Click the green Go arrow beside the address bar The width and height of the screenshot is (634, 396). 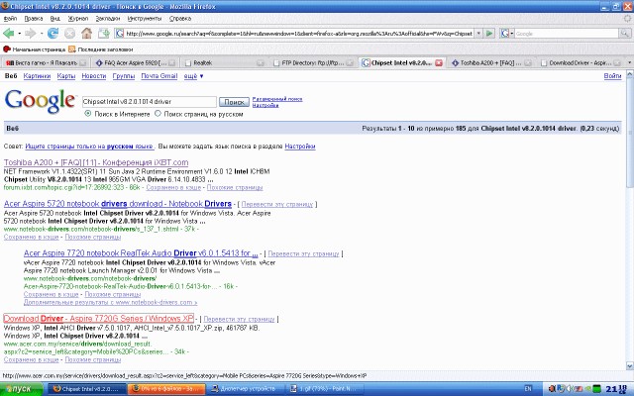pyautogui.click(x=489, y=34)
